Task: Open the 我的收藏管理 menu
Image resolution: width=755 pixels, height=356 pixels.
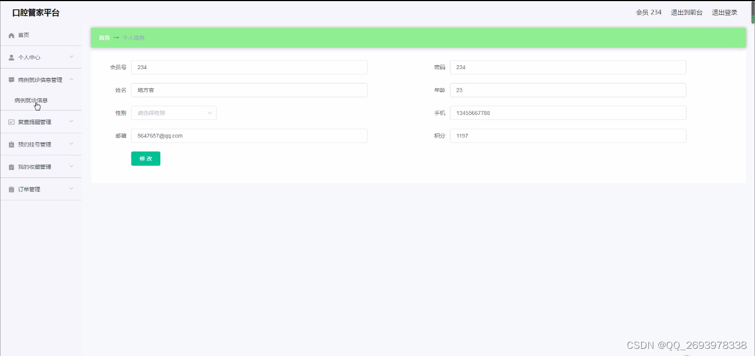Action: (41, 167)
